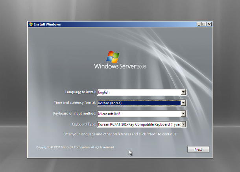Open Keyboard or input method dropdown arrow

point(183,114)
